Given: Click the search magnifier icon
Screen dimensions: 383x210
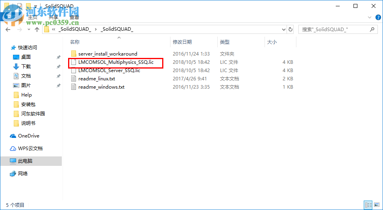Looking at the screenshot, I should [x=372, y=29].
